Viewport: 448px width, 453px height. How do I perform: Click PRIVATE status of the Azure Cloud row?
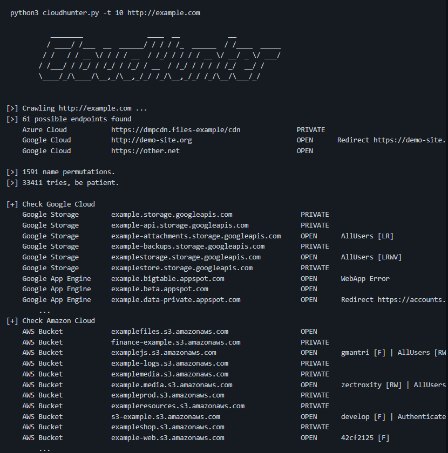(x=310, y=130)
